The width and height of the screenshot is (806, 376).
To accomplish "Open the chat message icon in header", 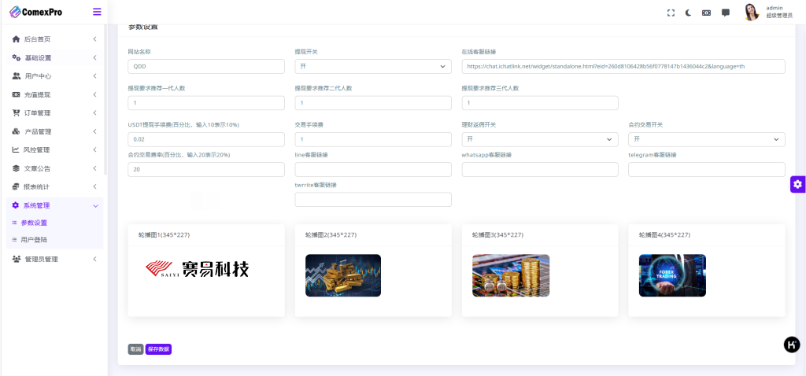I will pos(725,13).
